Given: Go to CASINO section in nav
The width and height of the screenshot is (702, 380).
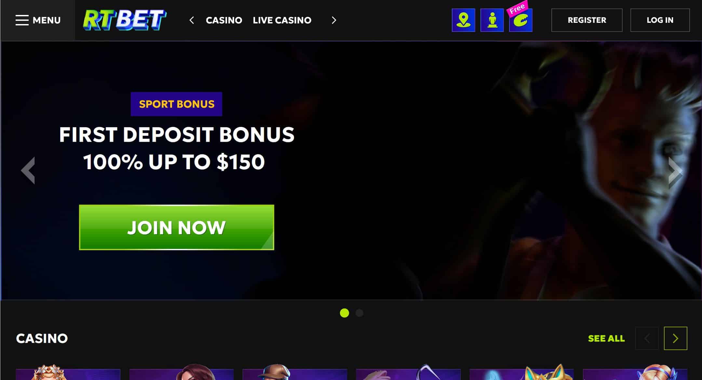Looking at the screenshot, I should pyautogui.click(x=224, y=20).
